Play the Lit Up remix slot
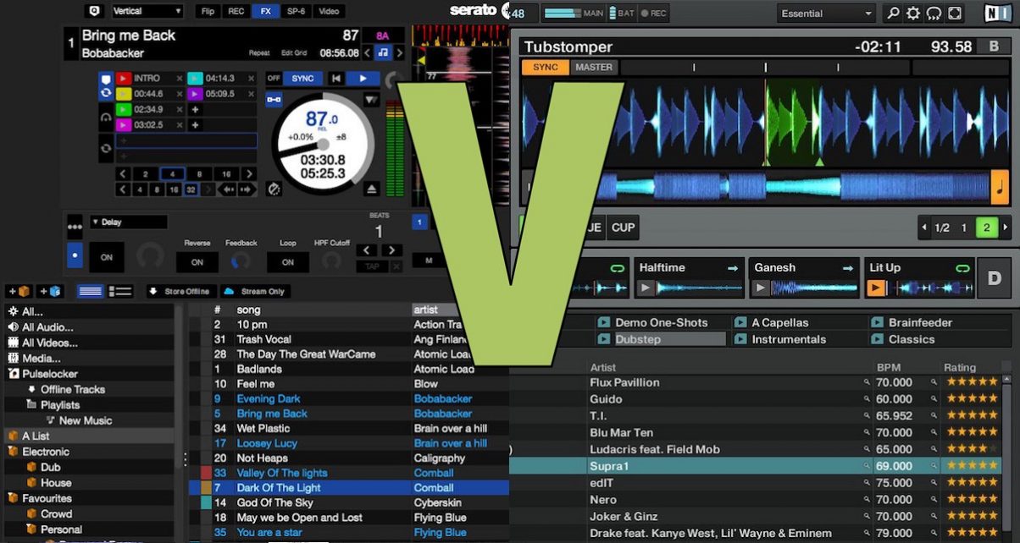1020x543 pixels. coord(875,288)
